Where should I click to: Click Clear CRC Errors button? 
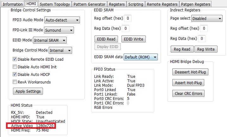click(189, 93)
